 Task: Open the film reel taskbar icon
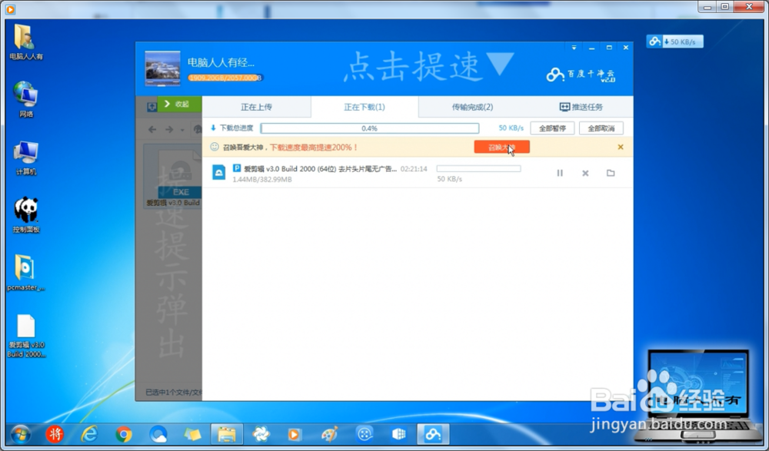click(x=365, y=434)
